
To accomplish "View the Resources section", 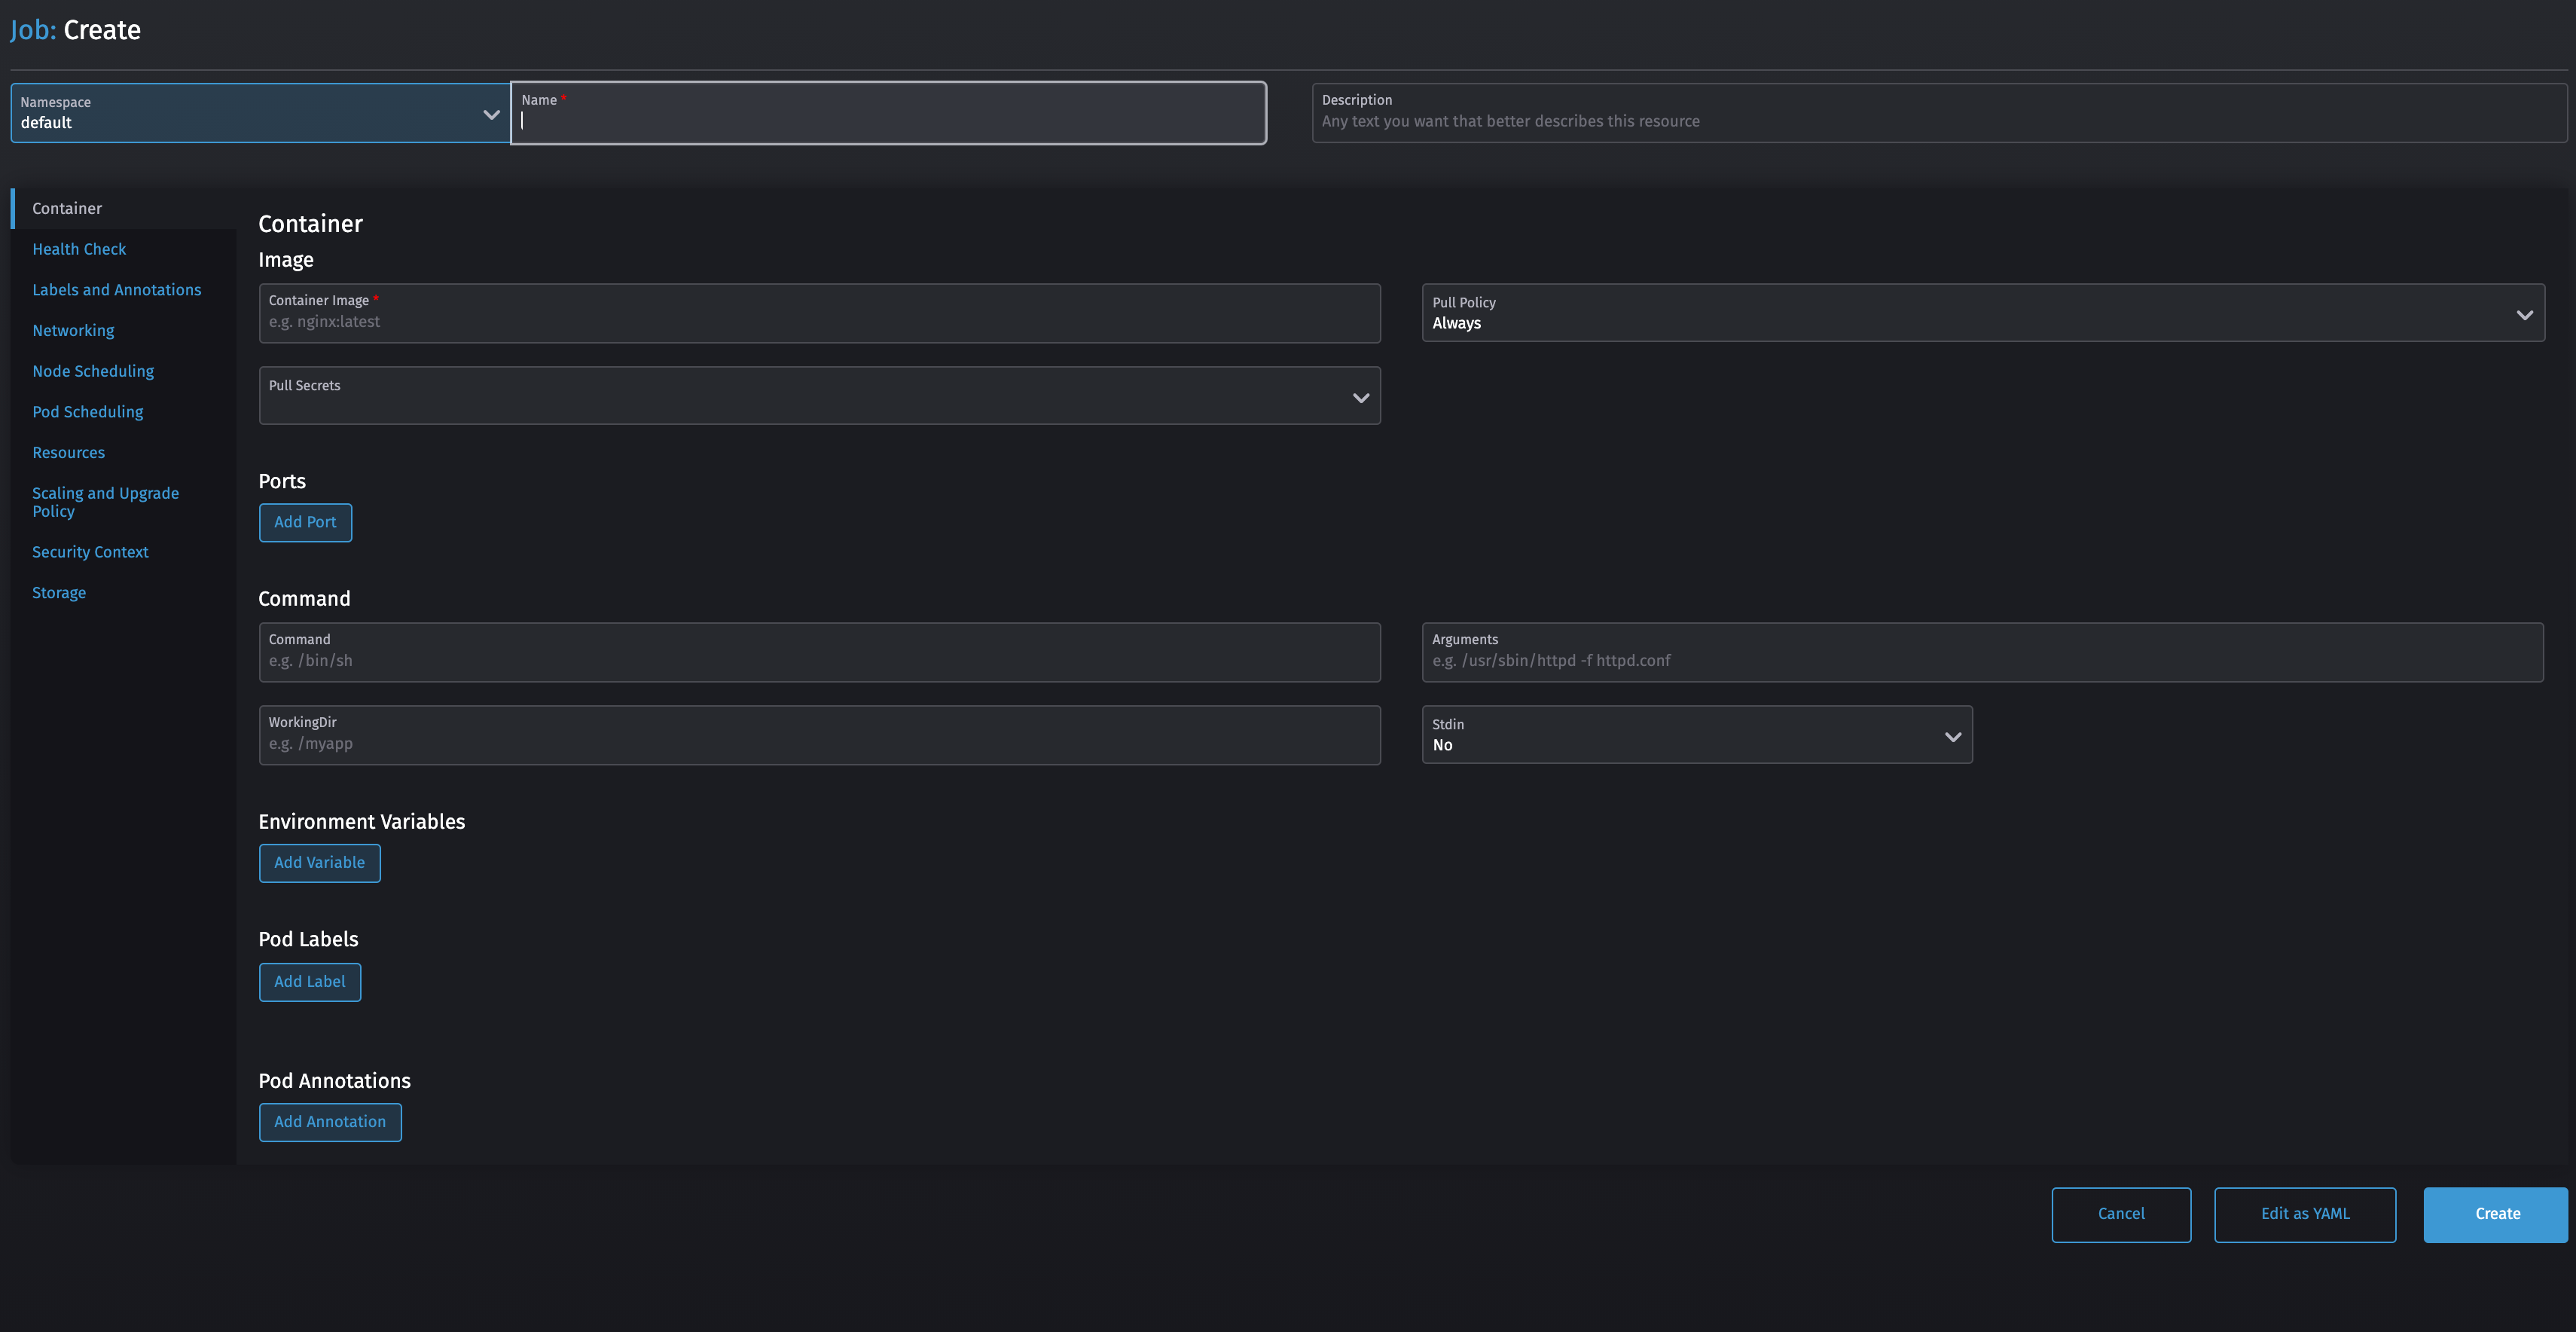I will [68, 452].
